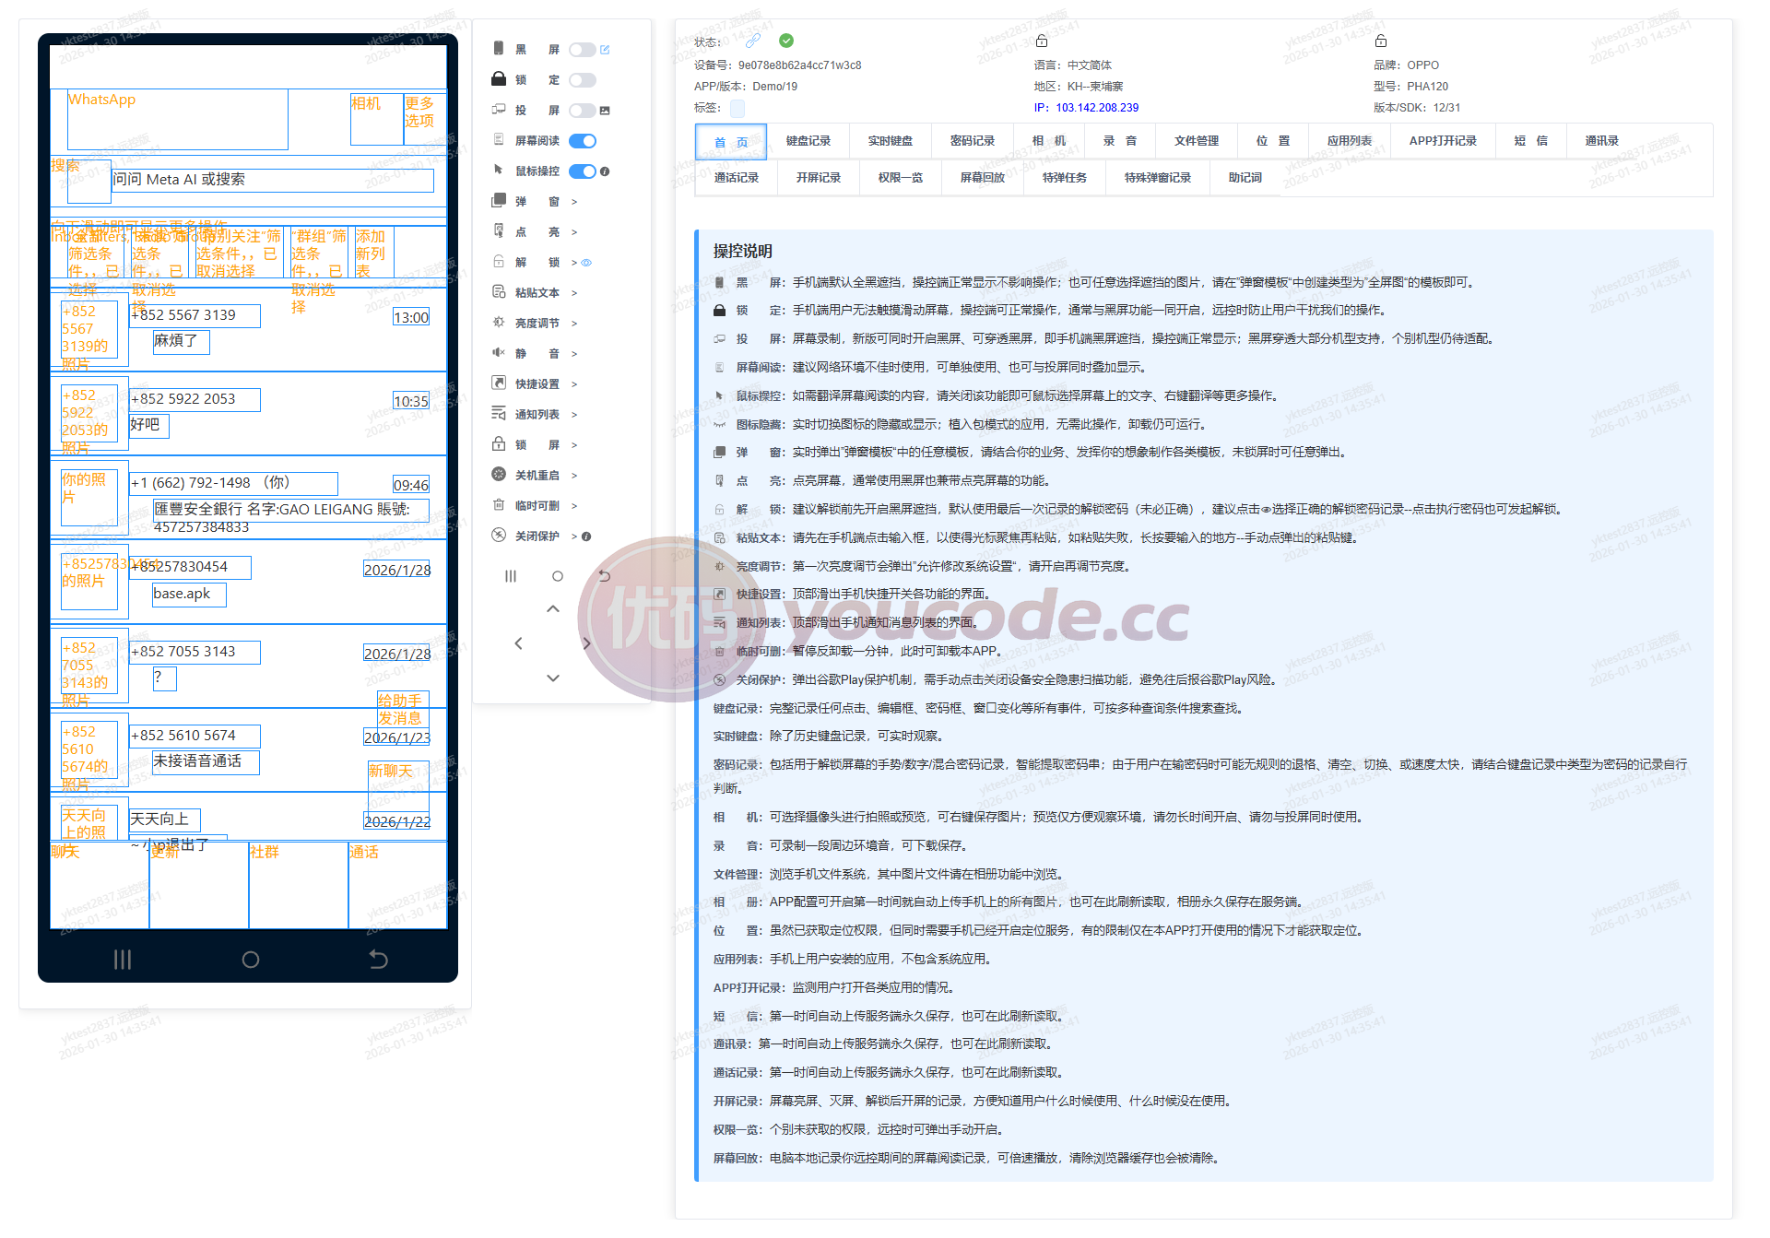Image resolution: width=1770 pixels, height=1238 pixels.
Task: Open the 键盘记录 keyboard log tab
Action: point(808,141)
